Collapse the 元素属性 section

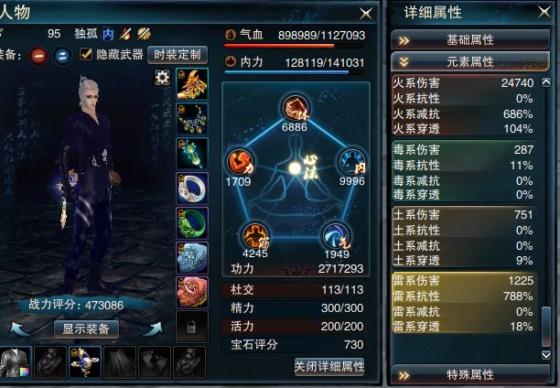(470, 61)
